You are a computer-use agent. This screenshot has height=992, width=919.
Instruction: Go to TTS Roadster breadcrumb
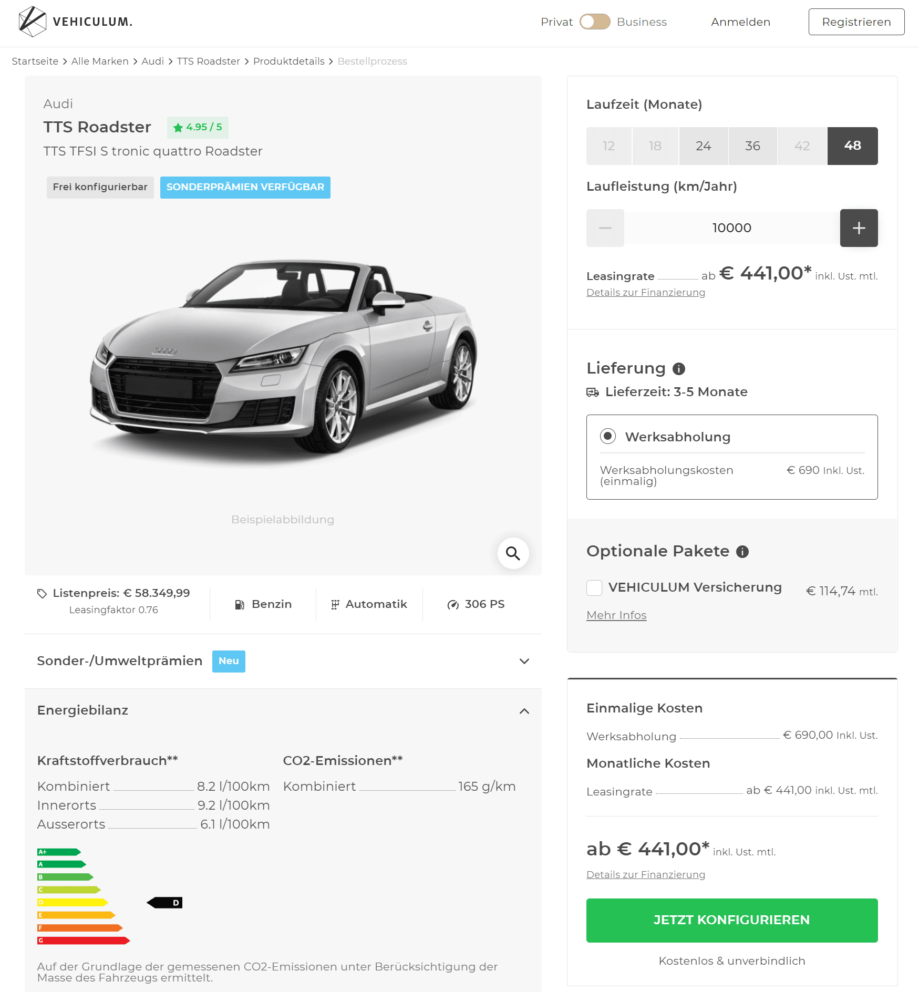pos(209,61)
